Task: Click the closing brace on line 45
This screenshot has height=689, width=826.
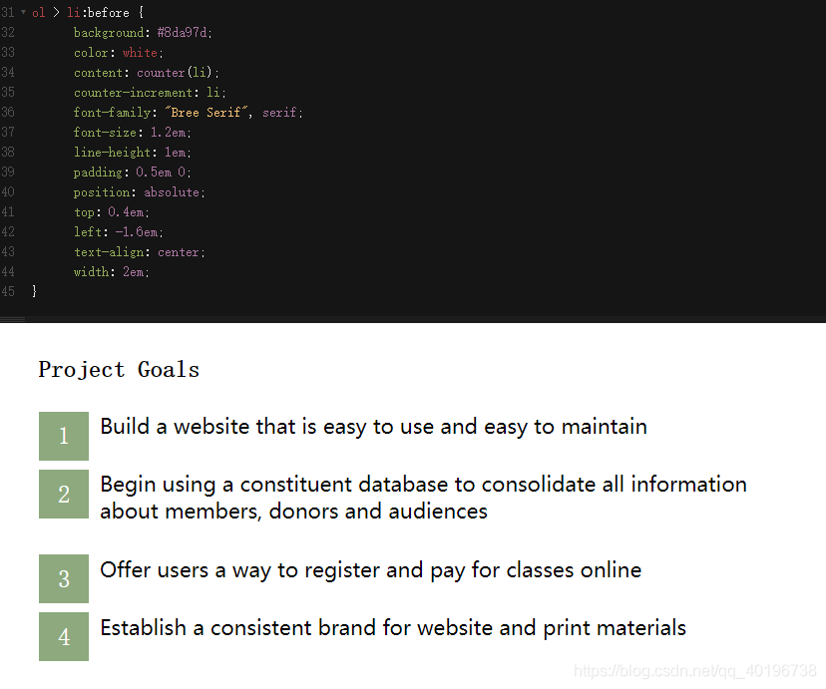Action: 34,291
